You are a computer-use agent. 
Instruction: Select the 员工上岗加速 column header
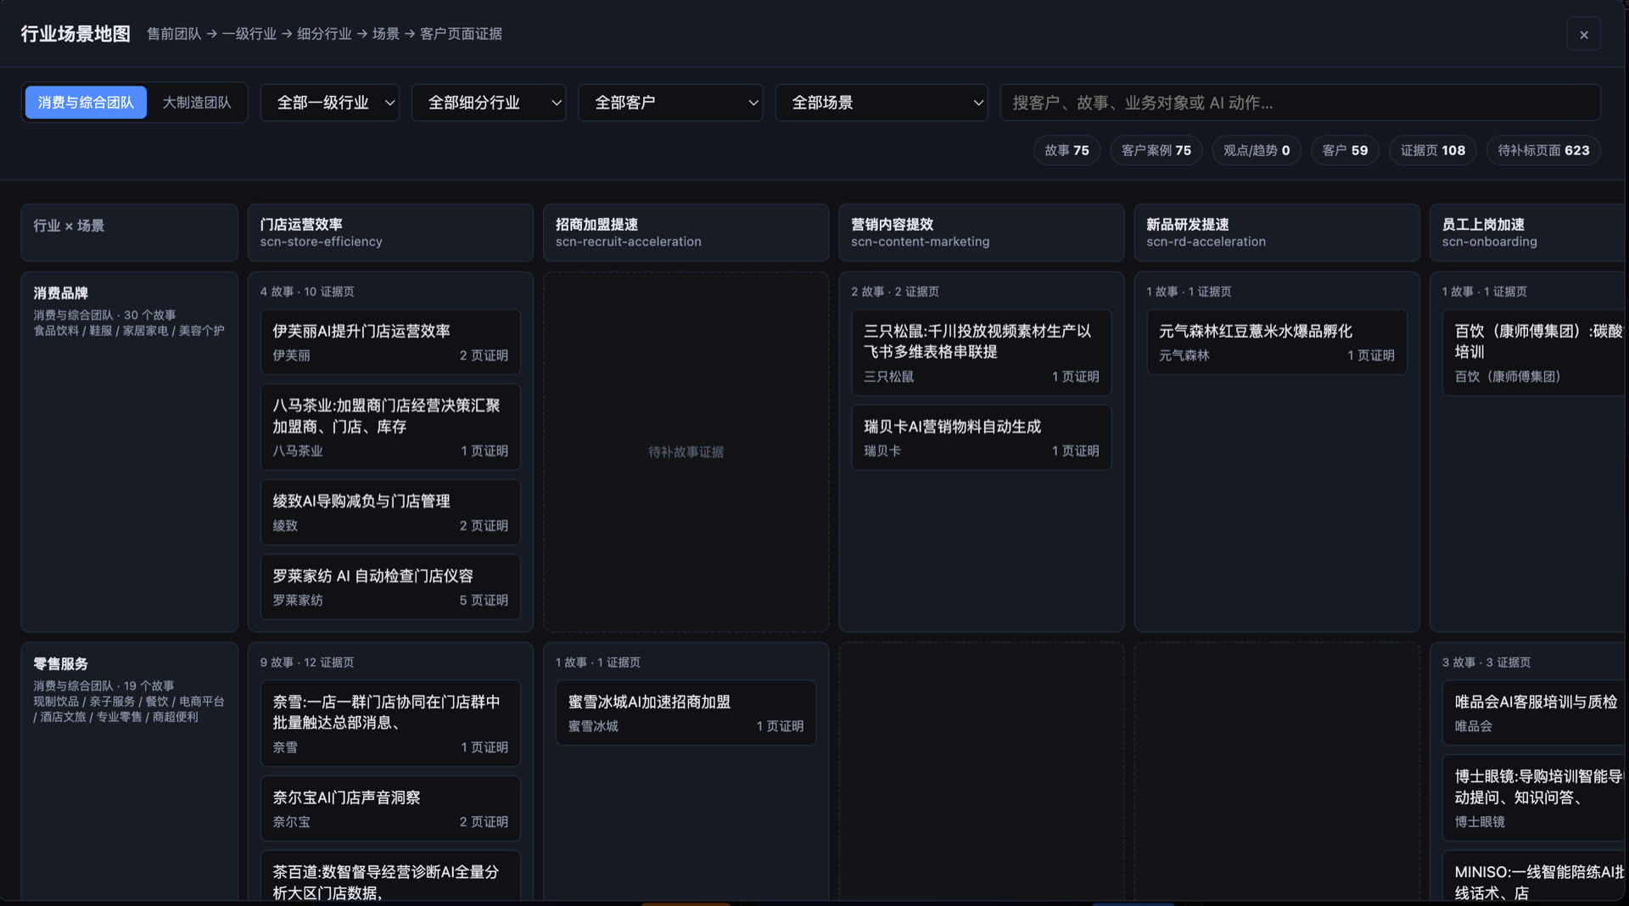(1529, 232)
